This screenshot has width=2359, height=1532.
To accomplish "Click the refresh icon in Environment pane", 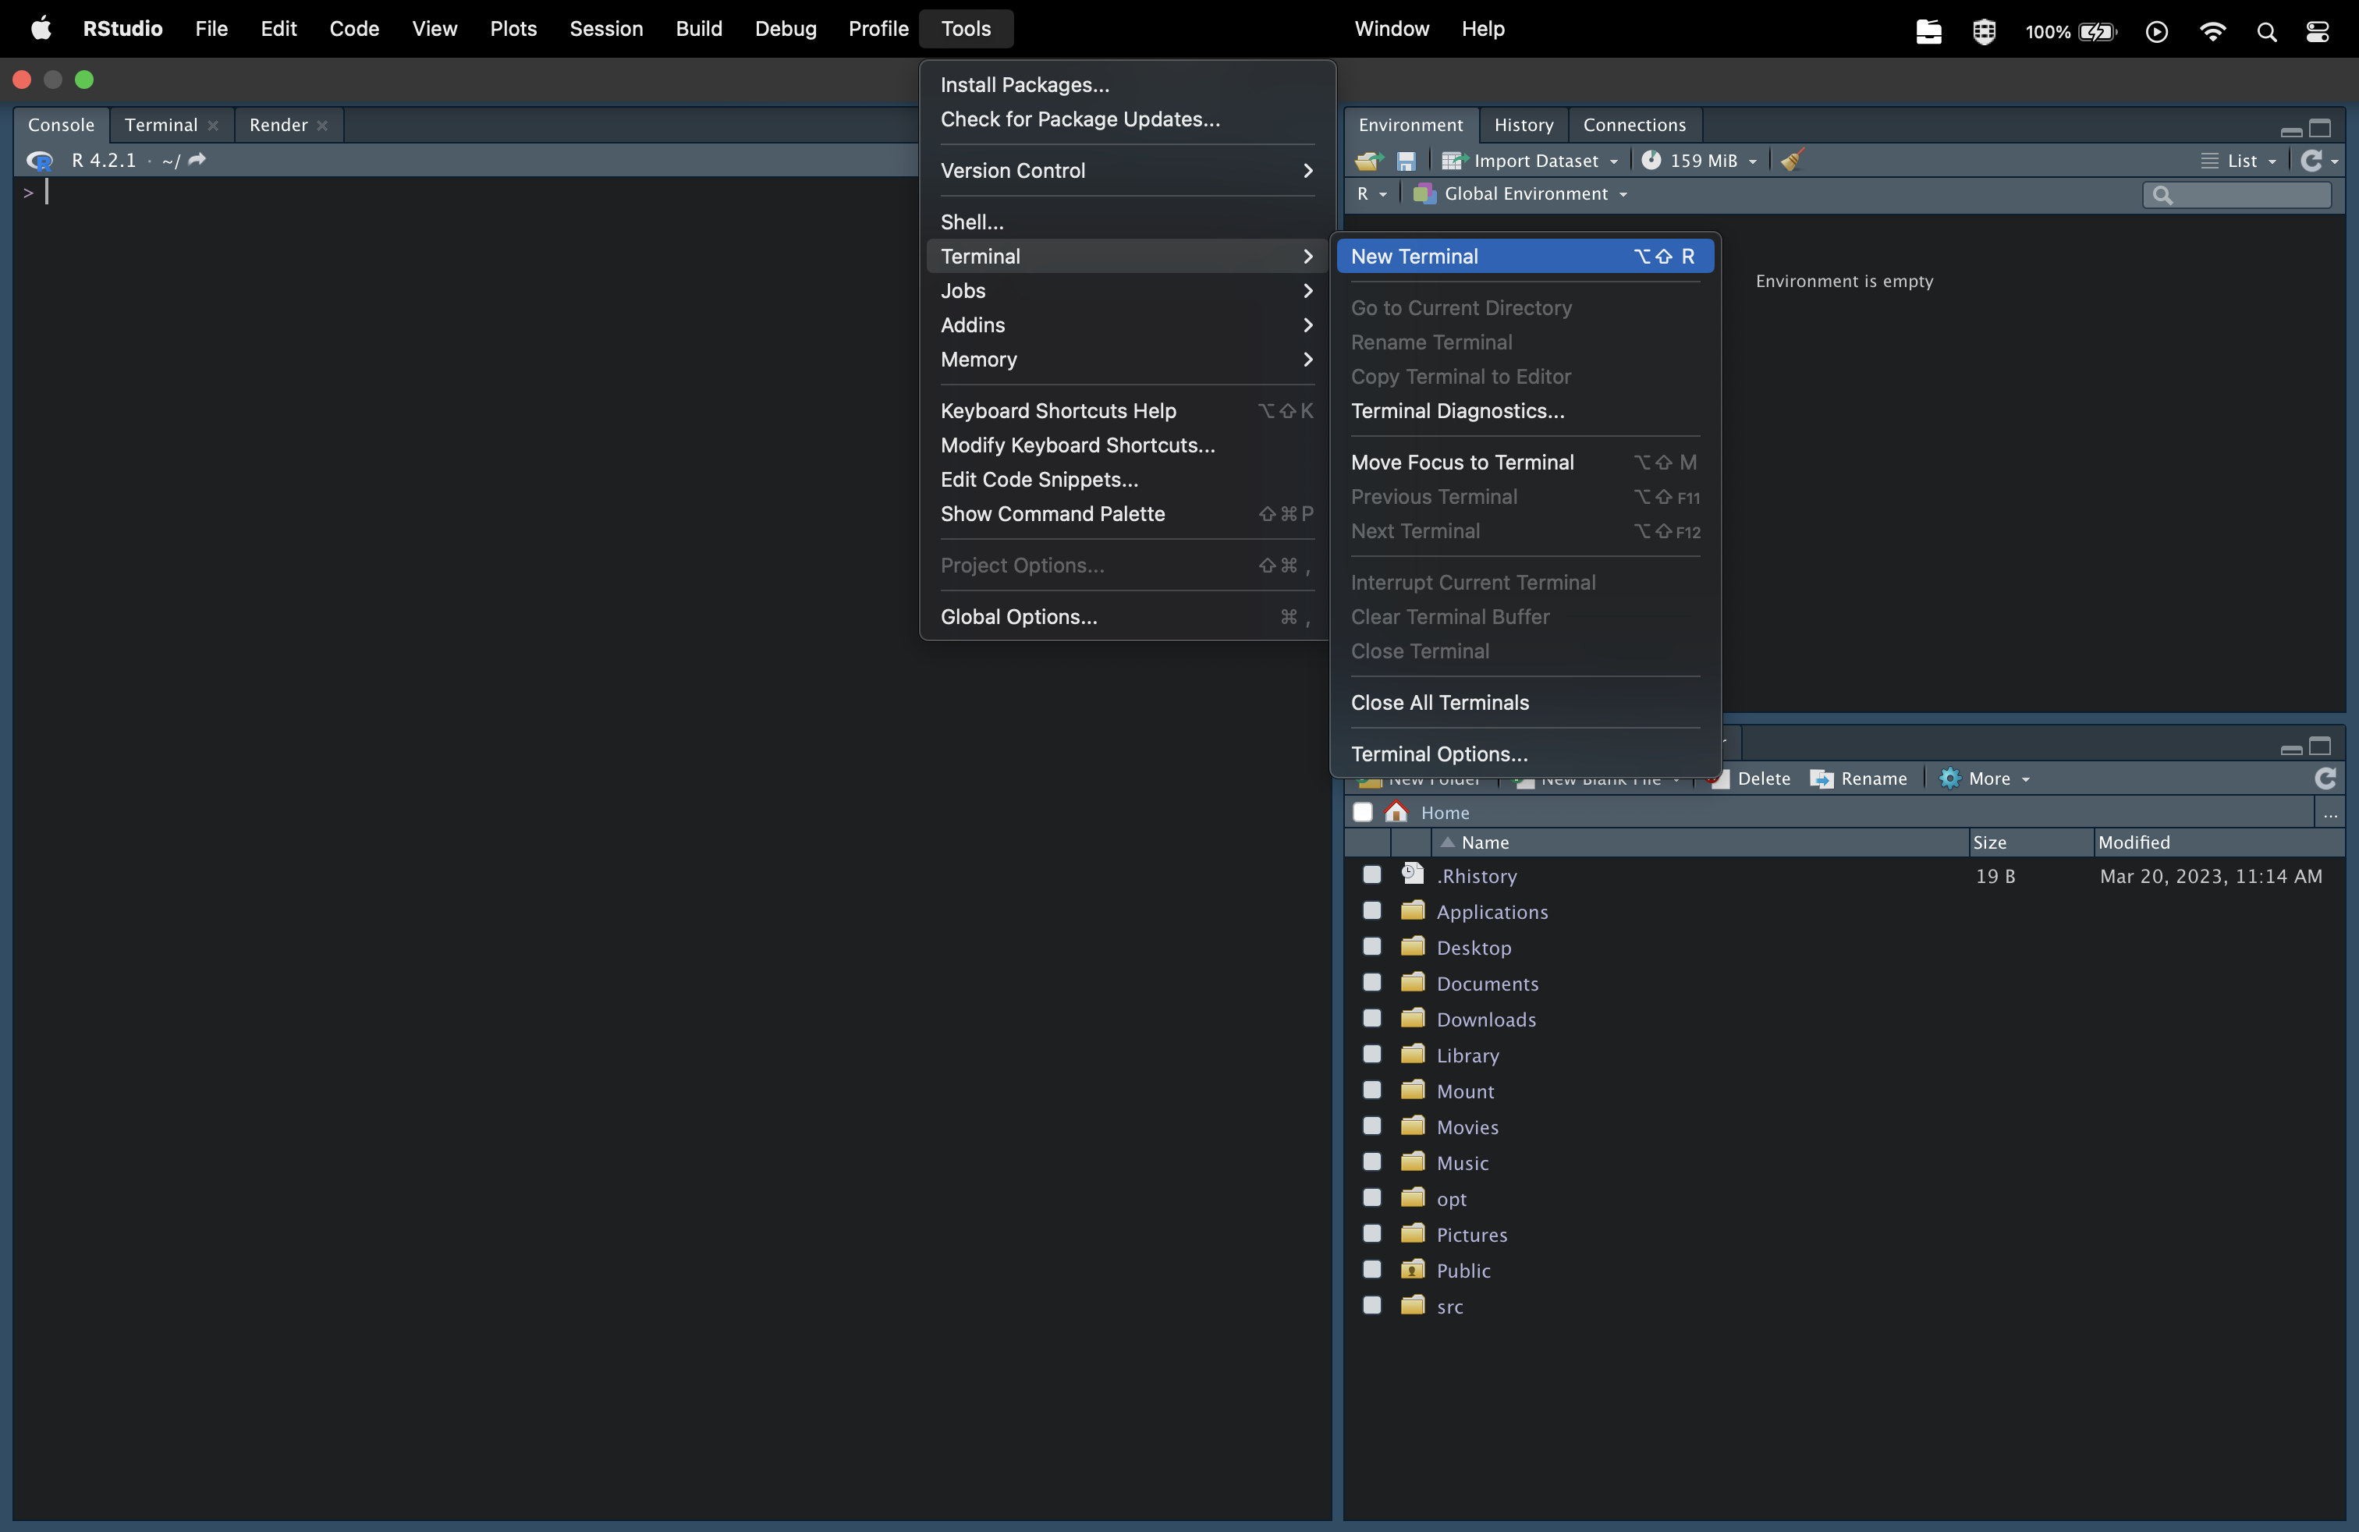I will [x=2311, y=161].
